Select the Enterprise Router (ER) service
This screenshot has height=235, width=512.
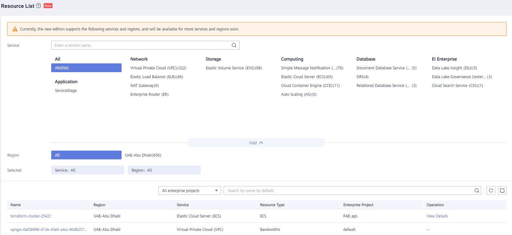tap(150, 94)
